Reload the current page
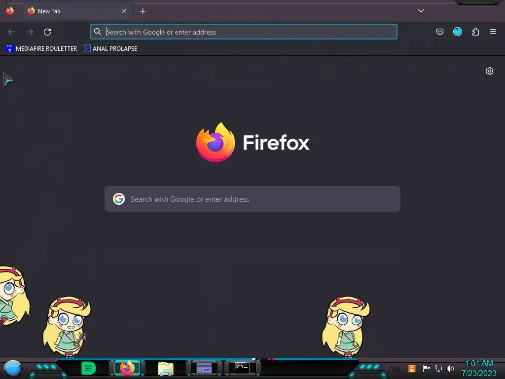 click(x=47, y=32)
